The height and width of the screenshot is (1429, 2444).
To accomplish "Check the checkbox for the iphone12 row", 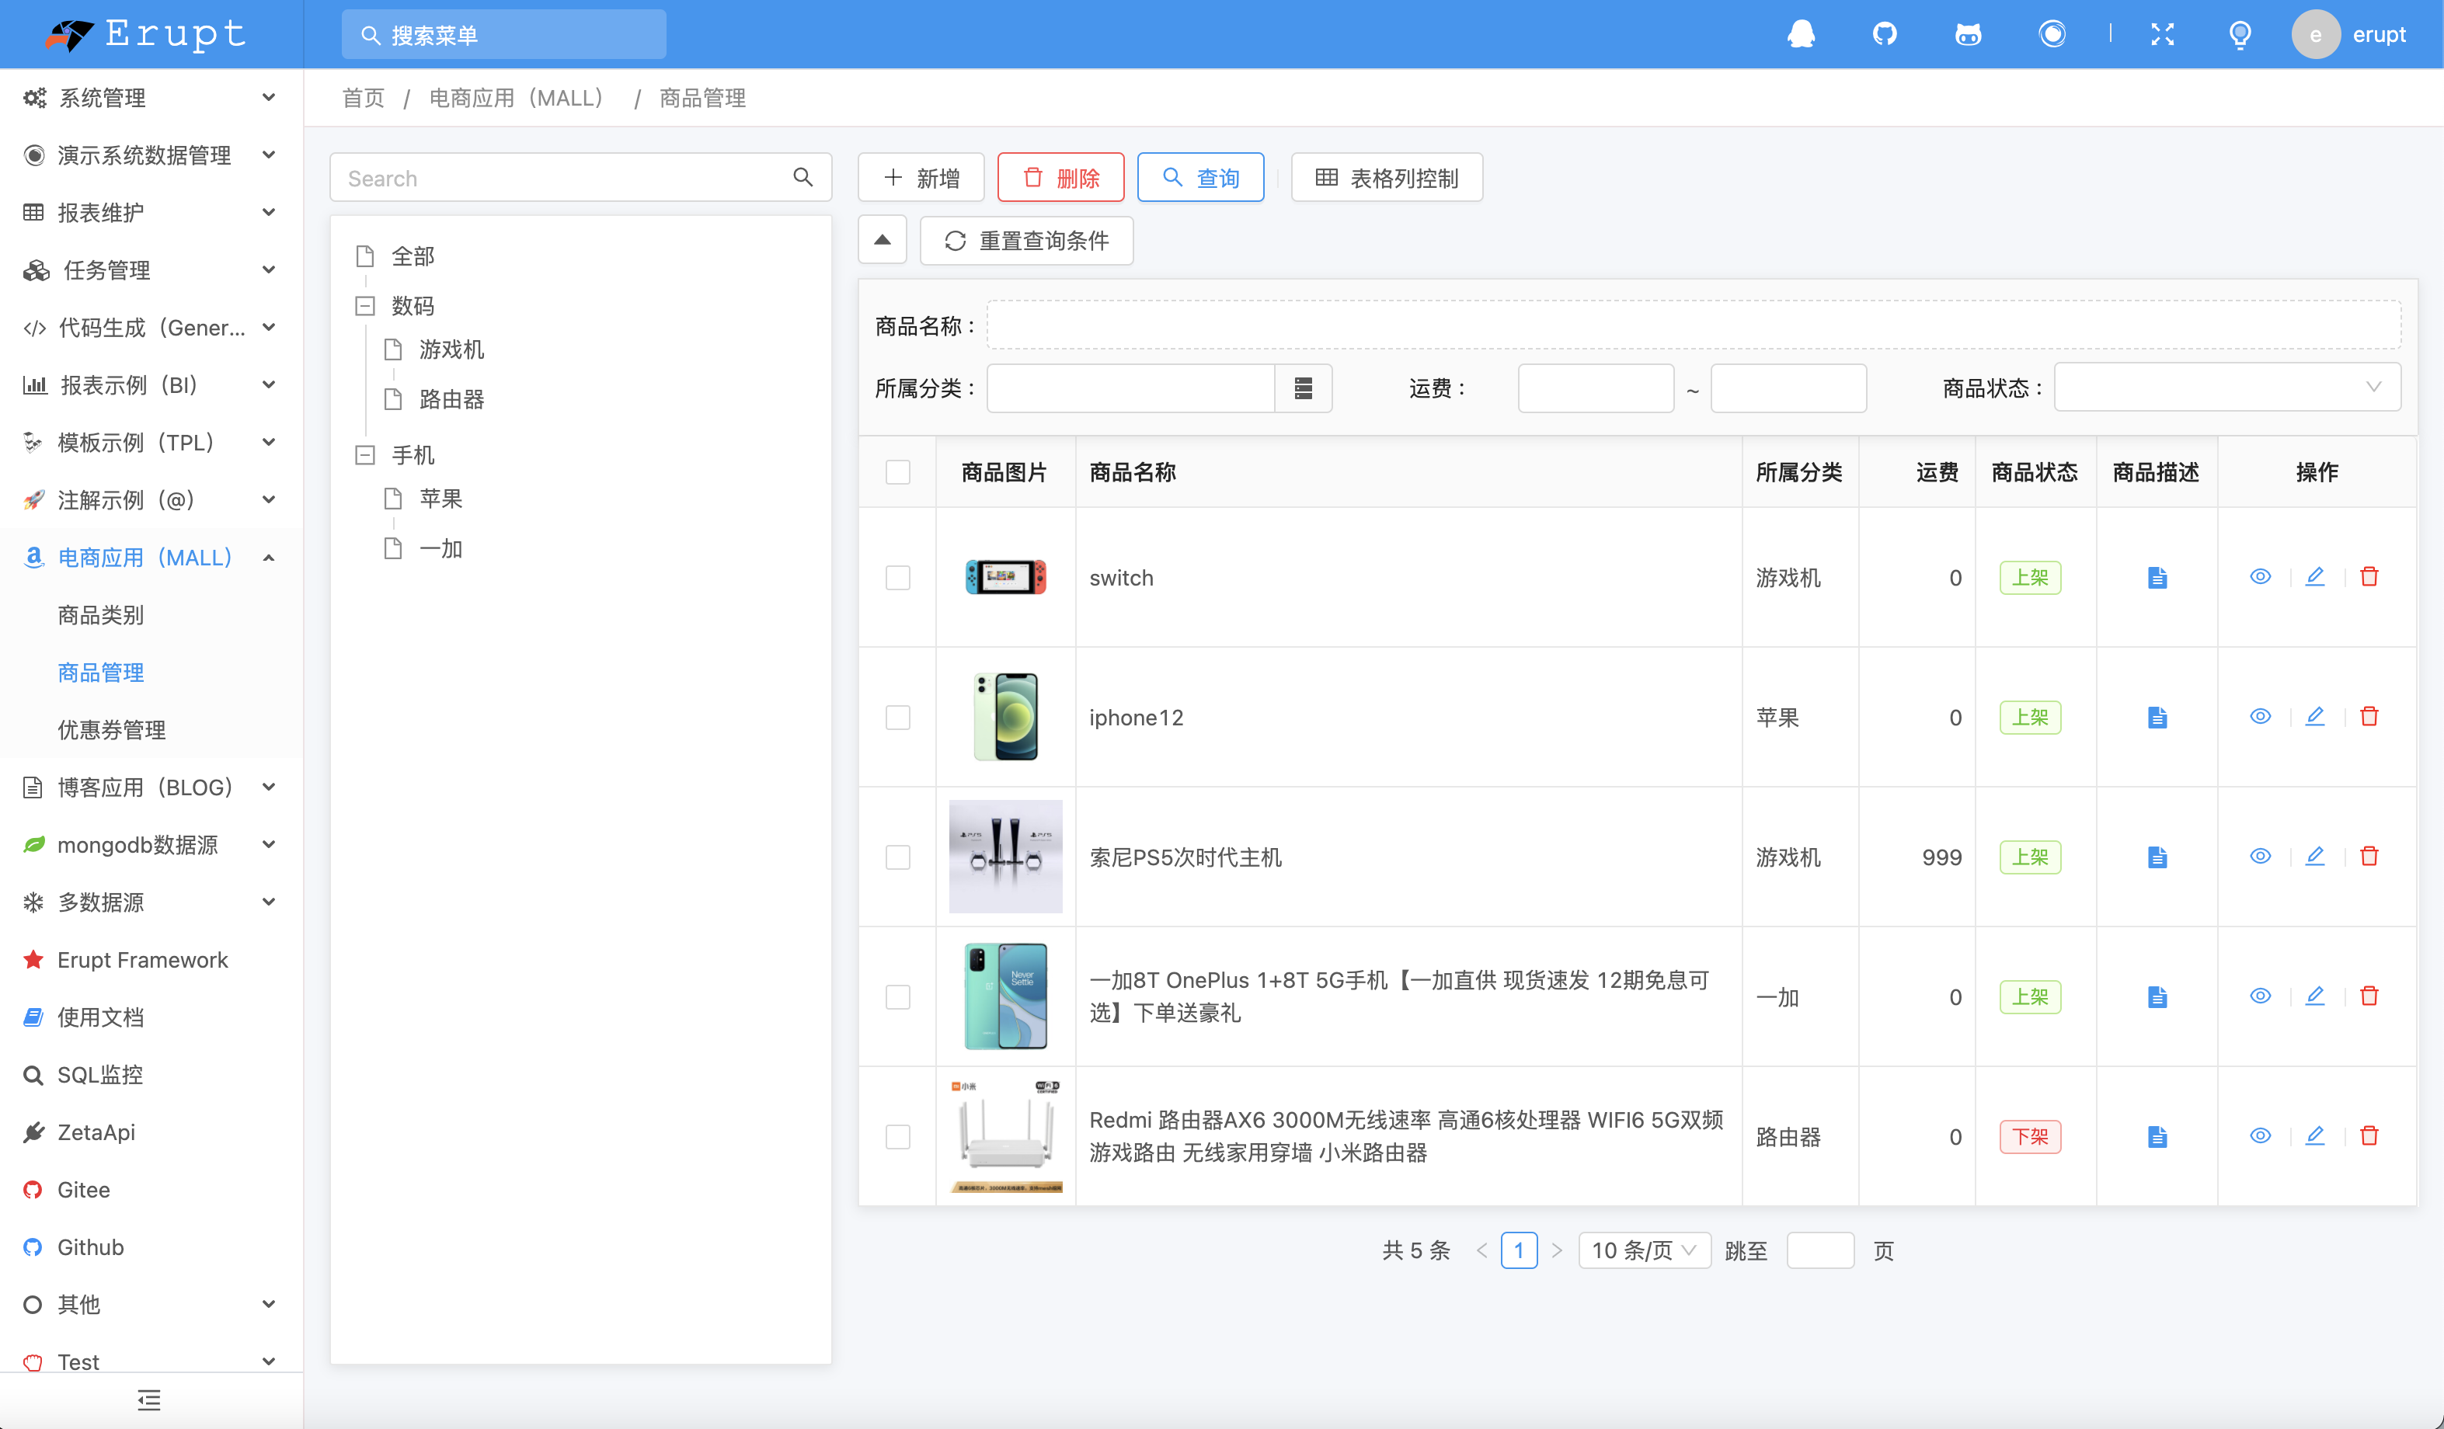I will tap(898, 718).
